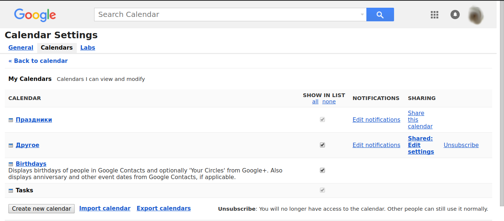Click the calendar icon beside Tasks
The width and height of the screenshot is (504, 221).
(11, 191)
